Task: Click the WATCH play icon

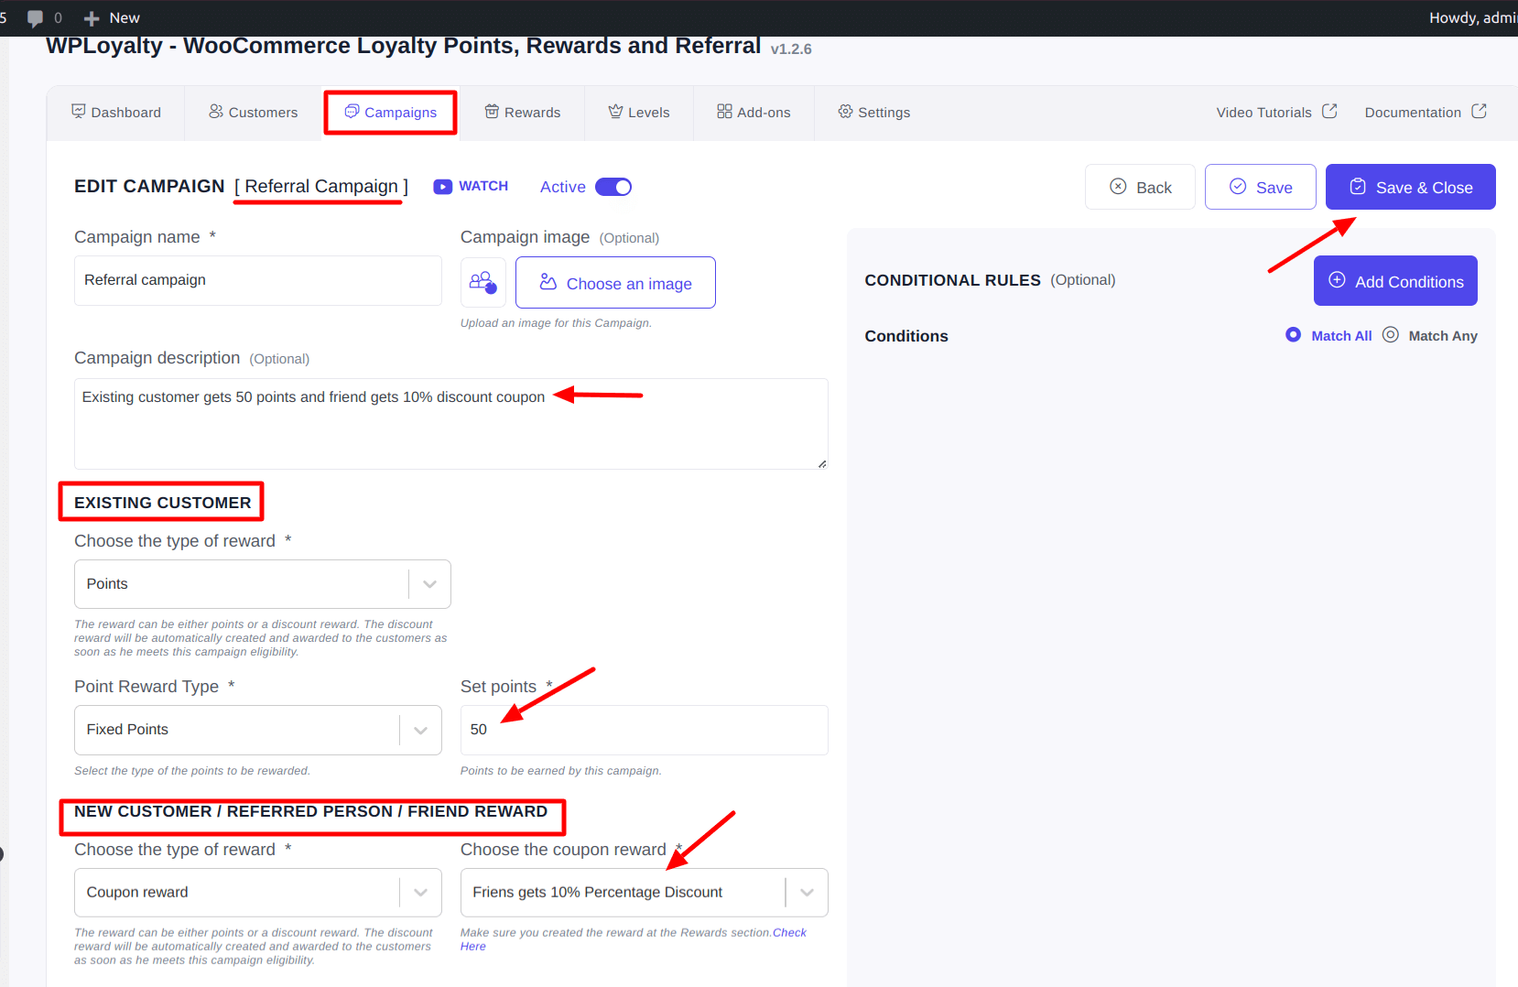Action: click(x=443, y=187)
